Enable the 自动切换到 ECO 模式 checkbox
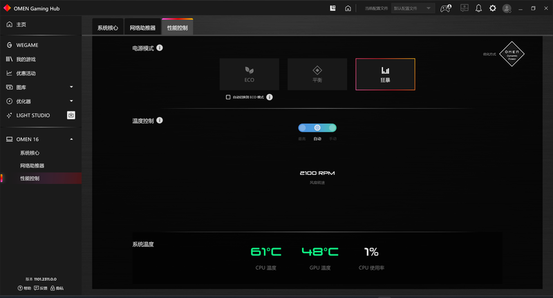553x298 pixels. click(x=228, y=97)
